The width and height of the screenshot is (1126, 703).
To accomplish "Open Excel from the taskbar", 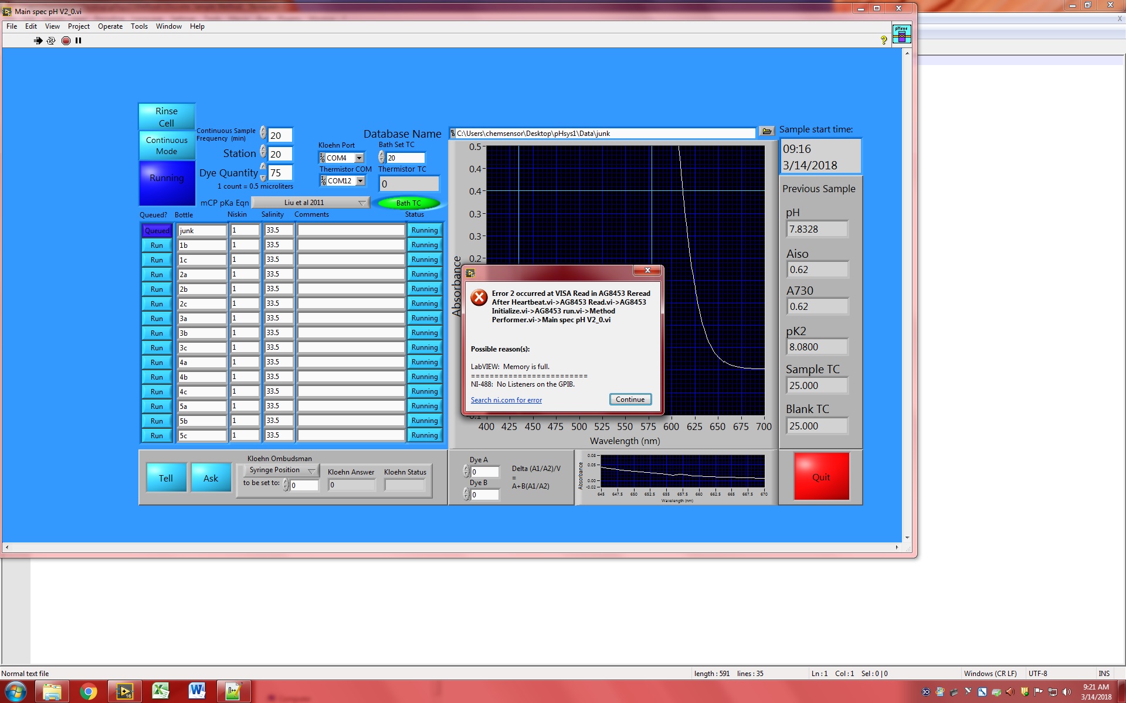I will (x=161, y=691).
